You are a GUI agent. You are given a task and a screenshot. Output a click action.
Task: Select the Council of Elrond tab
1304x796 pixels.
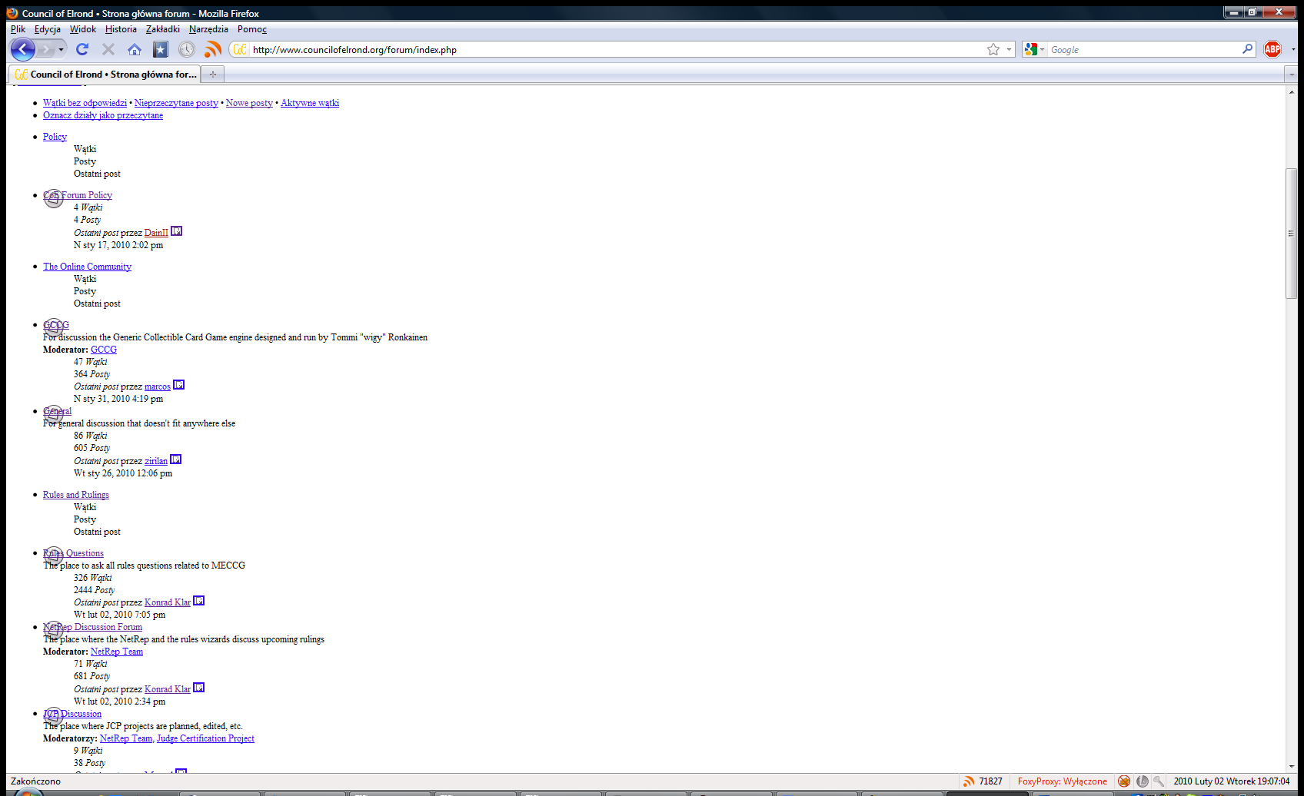point(105,74)
